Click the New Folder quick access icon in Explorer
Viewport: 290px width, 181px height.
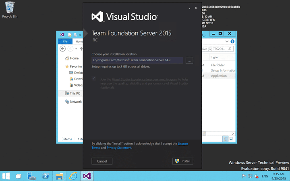[x=75, y=35]
